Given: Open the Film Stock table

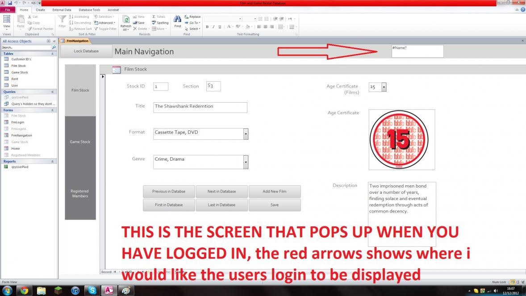Looking at the screenshot, I should coord(18,66).
